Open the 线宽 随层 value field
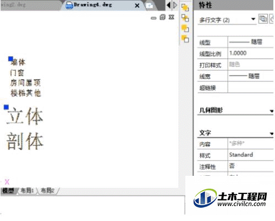 pos(250,76)
